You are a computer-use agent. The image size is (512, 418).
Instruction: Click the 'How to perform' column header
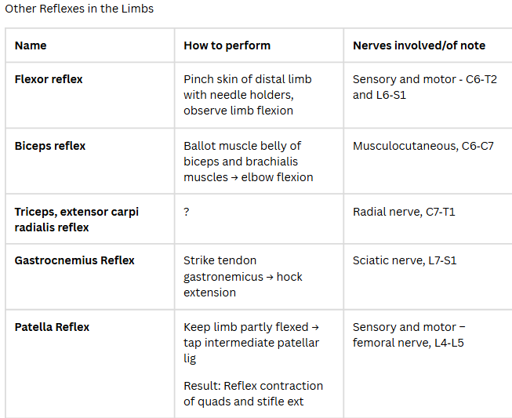point(227,45)
